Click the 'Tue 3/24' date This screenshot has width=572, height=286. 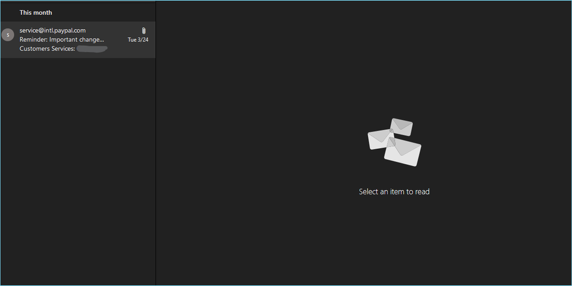[x=138, y=39]
